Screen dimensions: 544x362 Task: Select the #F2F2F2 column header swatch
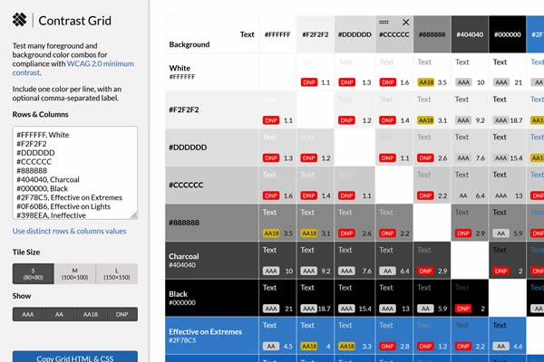316,34
